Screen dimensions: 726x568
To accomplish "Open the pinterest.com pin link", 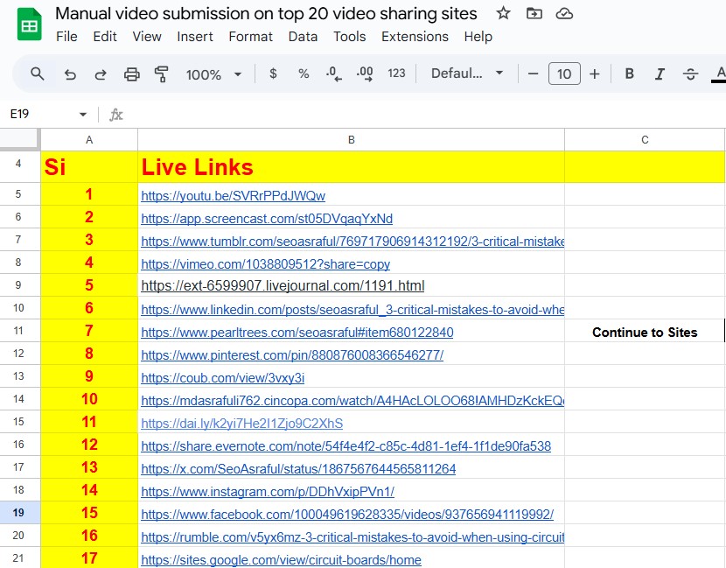I will pyautogui.click(x=292, y=355).
